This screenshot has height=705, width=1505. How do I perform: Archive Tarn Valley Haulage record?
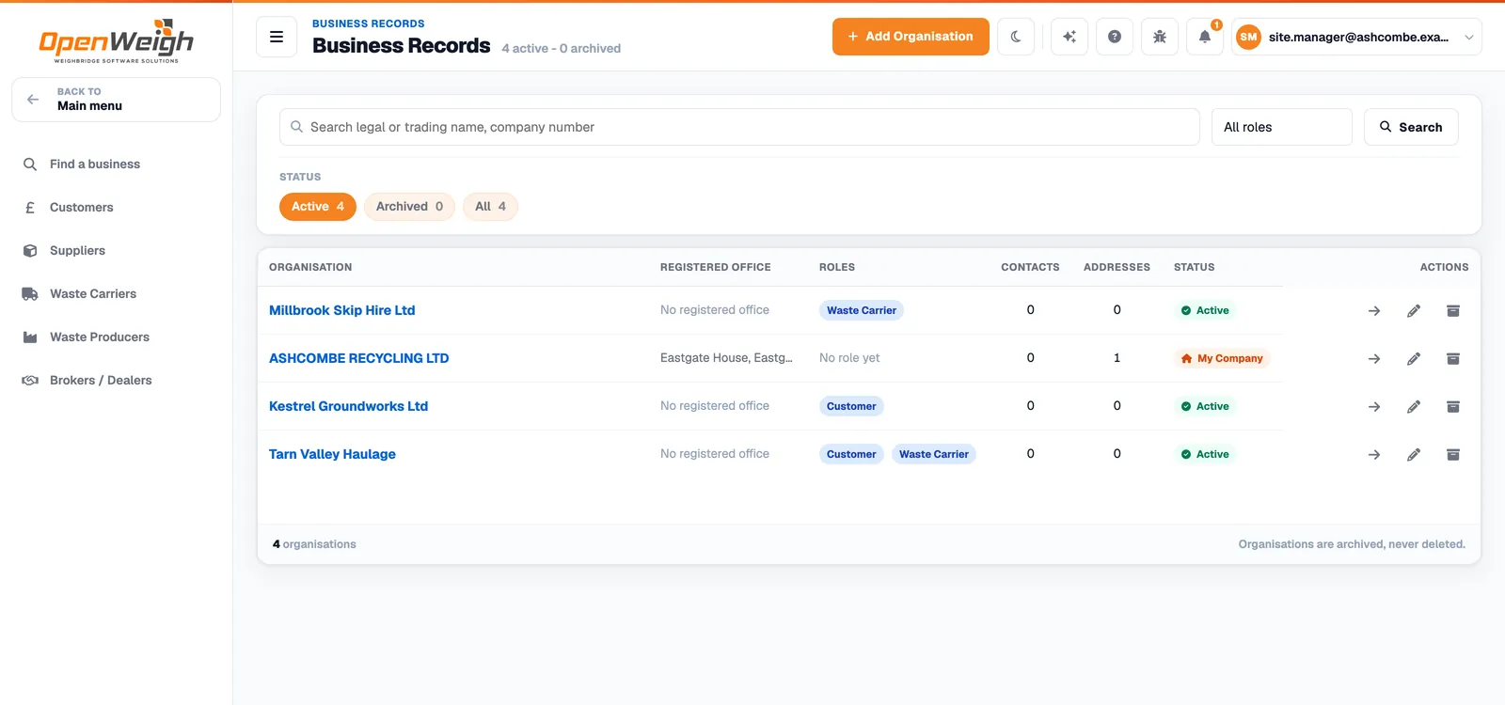1453,454
